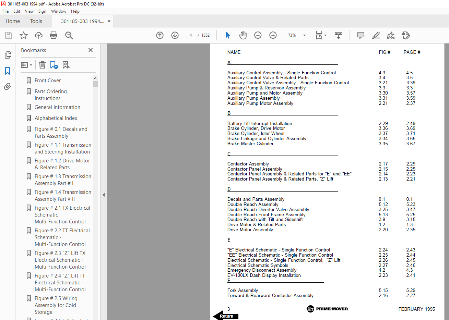Viewport: 449px width, 320px height.
Task: Open the Sign document tool
Action: [x=391, y=35]
